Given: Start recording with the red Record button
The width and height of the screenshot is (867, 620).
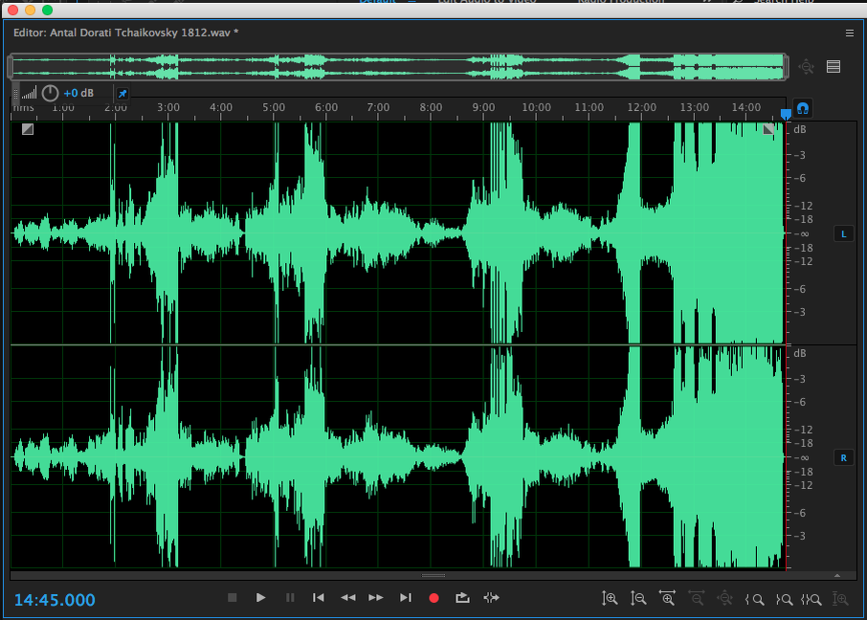Looking at the screenshot, I should [x=434, y=598].
